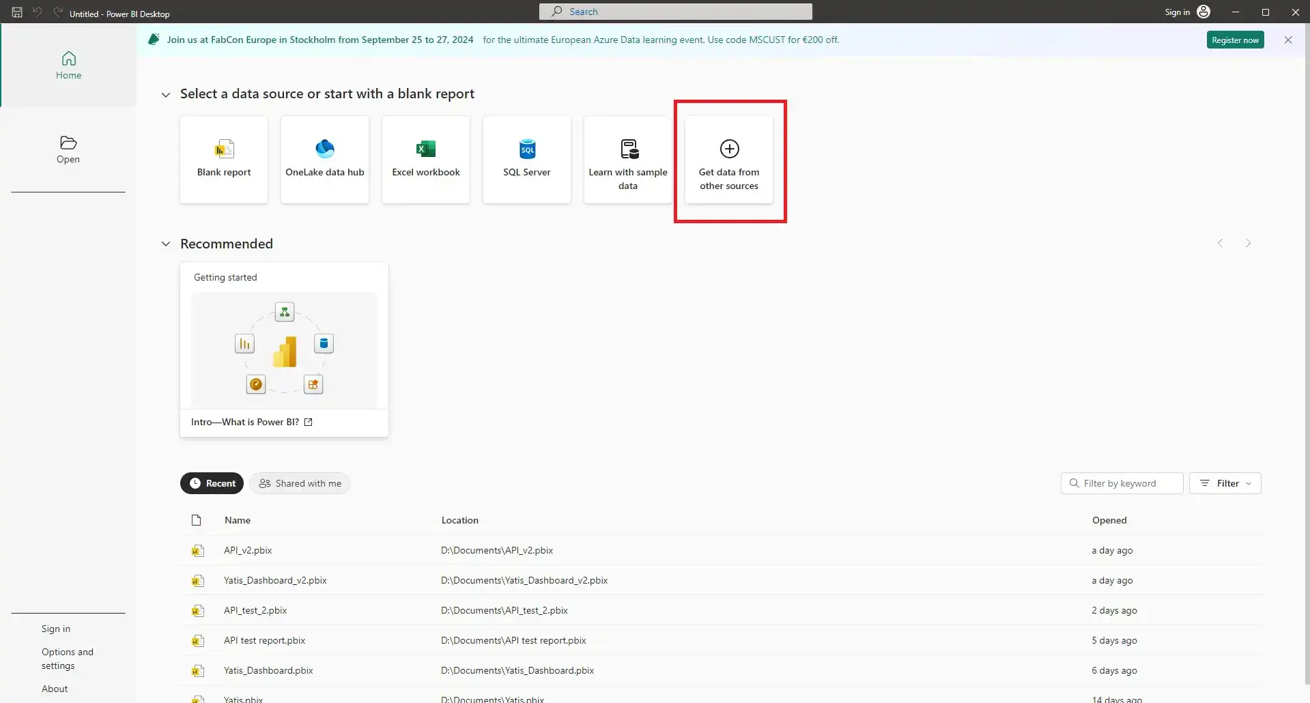Click the Undo arrow icon
Screen dimensions: 1310x703
point(37,12)
